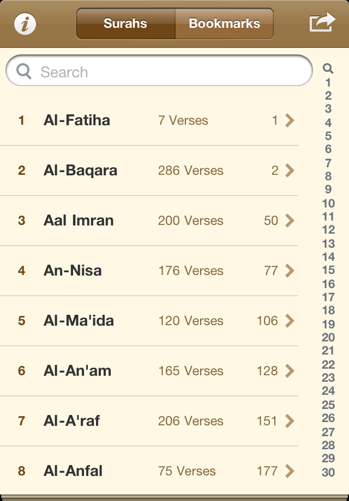Tap the Al-Anfal chevron arrow
The height and width of the screenshot is (501, 349).
pos(290,471)
